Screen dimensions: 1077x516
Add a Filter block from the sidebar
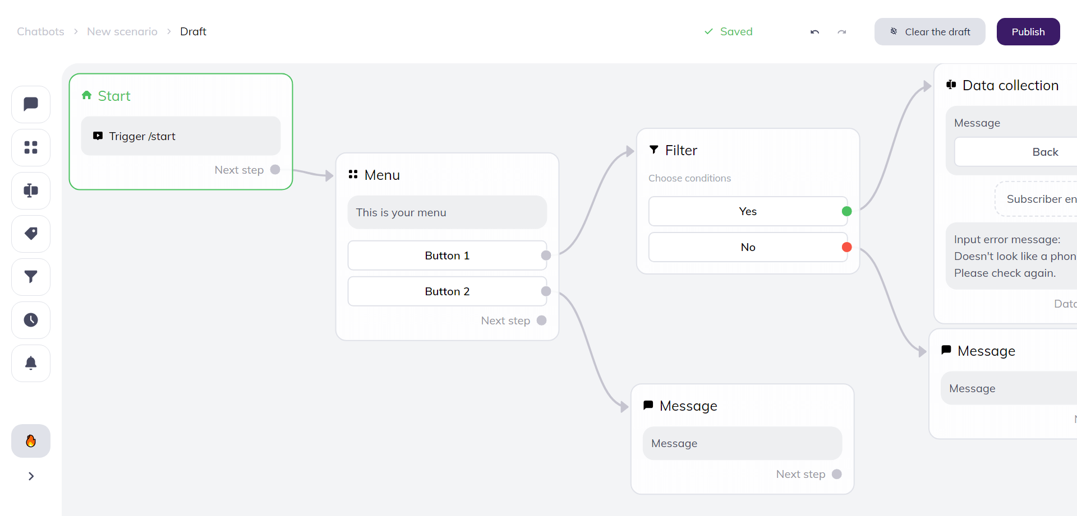click(31, 277)
